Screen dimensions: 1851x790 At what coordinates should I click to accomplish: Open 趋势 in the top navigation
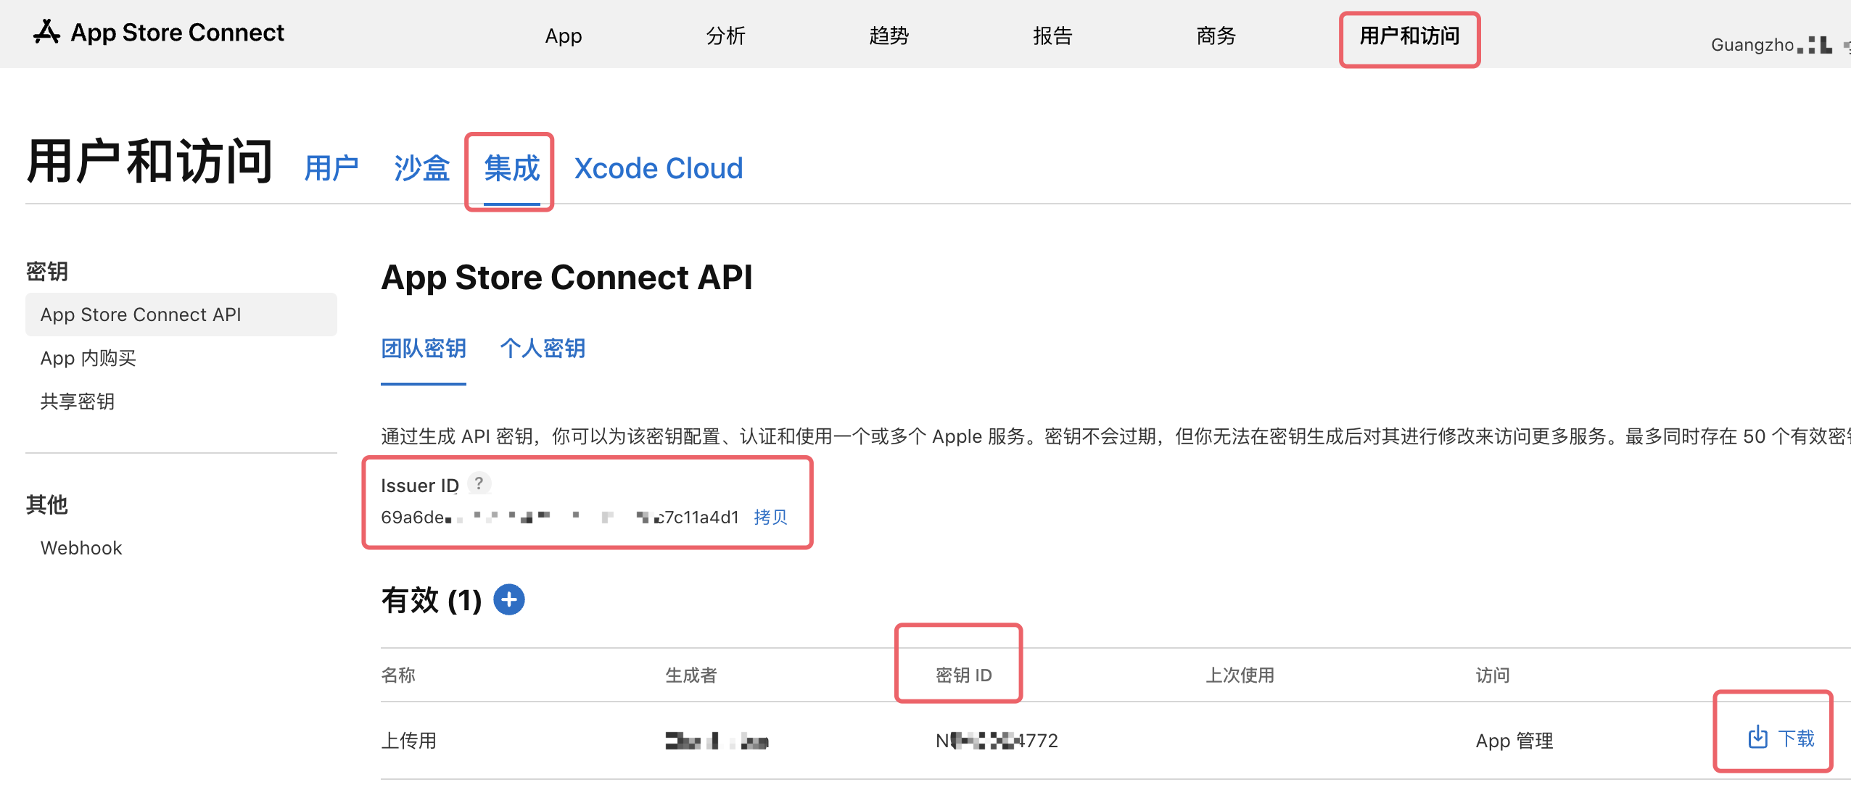(889, 36)
